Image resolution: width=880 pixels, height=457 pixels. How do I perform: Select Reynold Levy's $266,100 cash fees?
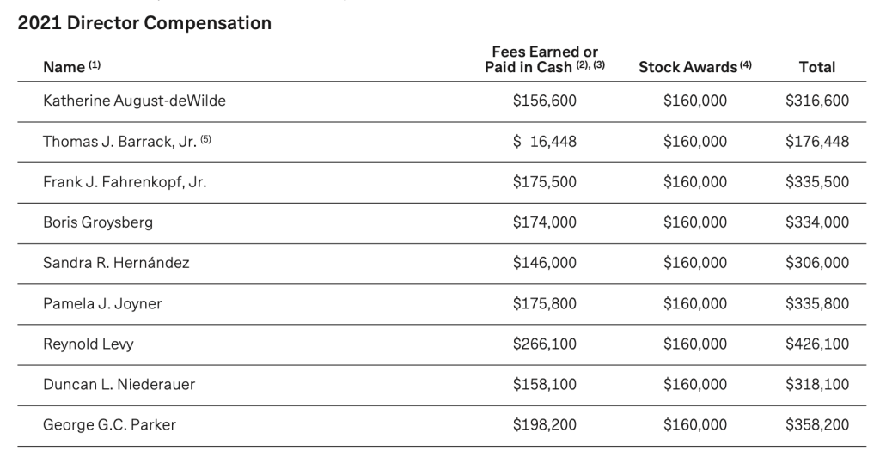545,344
